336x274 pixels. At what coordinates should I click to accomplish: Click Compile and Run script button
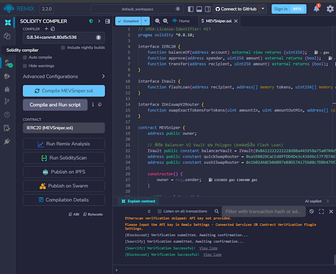point(55,105)
